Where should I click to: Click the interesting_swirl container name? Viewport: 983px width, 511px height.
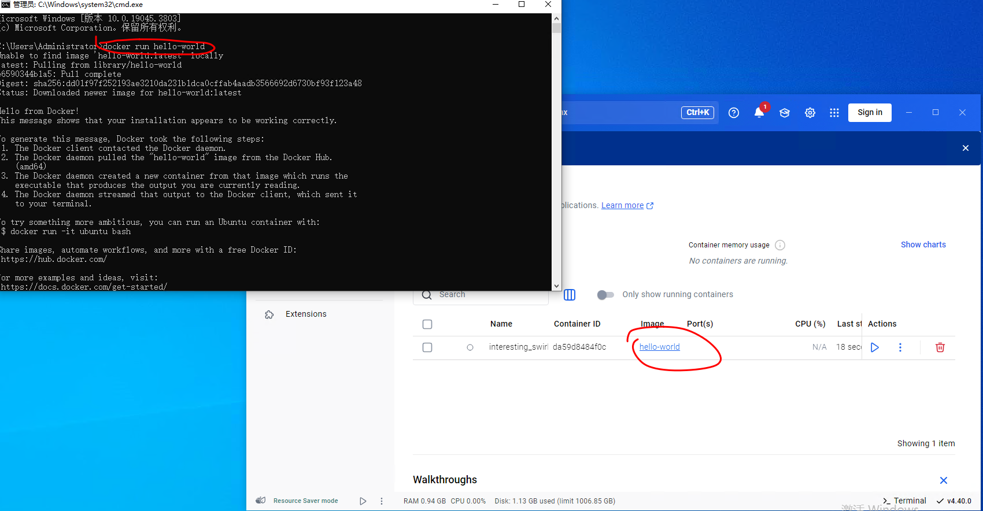(518, 347)
